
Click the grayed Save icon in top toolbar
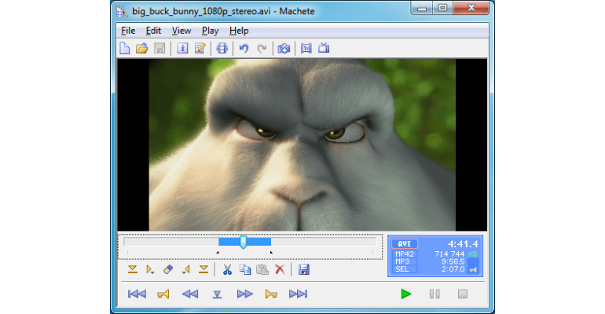(159, 48)
